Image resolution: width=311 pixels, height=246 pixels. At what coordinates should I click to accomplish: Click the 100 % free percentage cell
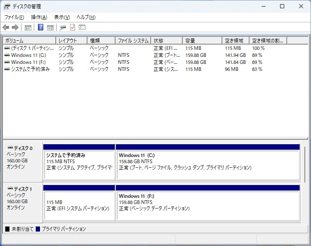tap(258, 48)
